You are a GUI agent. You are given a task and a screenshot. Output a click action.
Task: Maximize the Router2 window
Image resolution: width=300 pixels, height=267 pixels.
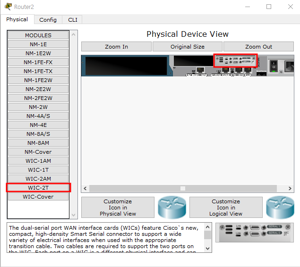pyautogui.click(x=269, y=7)
